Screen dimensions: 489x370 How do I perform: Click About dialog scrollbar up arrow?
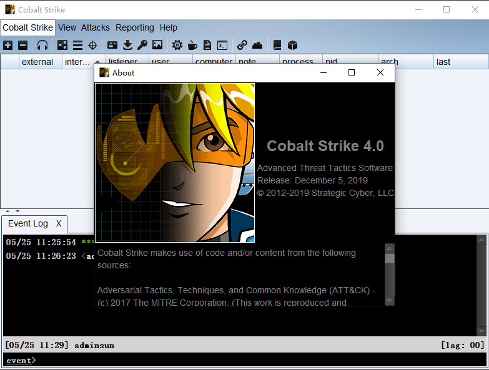coord(390,248)
